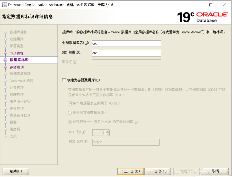Screen dimensions: 232x177
Task: Click the 节点选择 step bullet marker
Action: 5,54
